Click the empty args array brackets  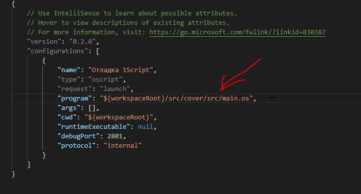[92, 108]
